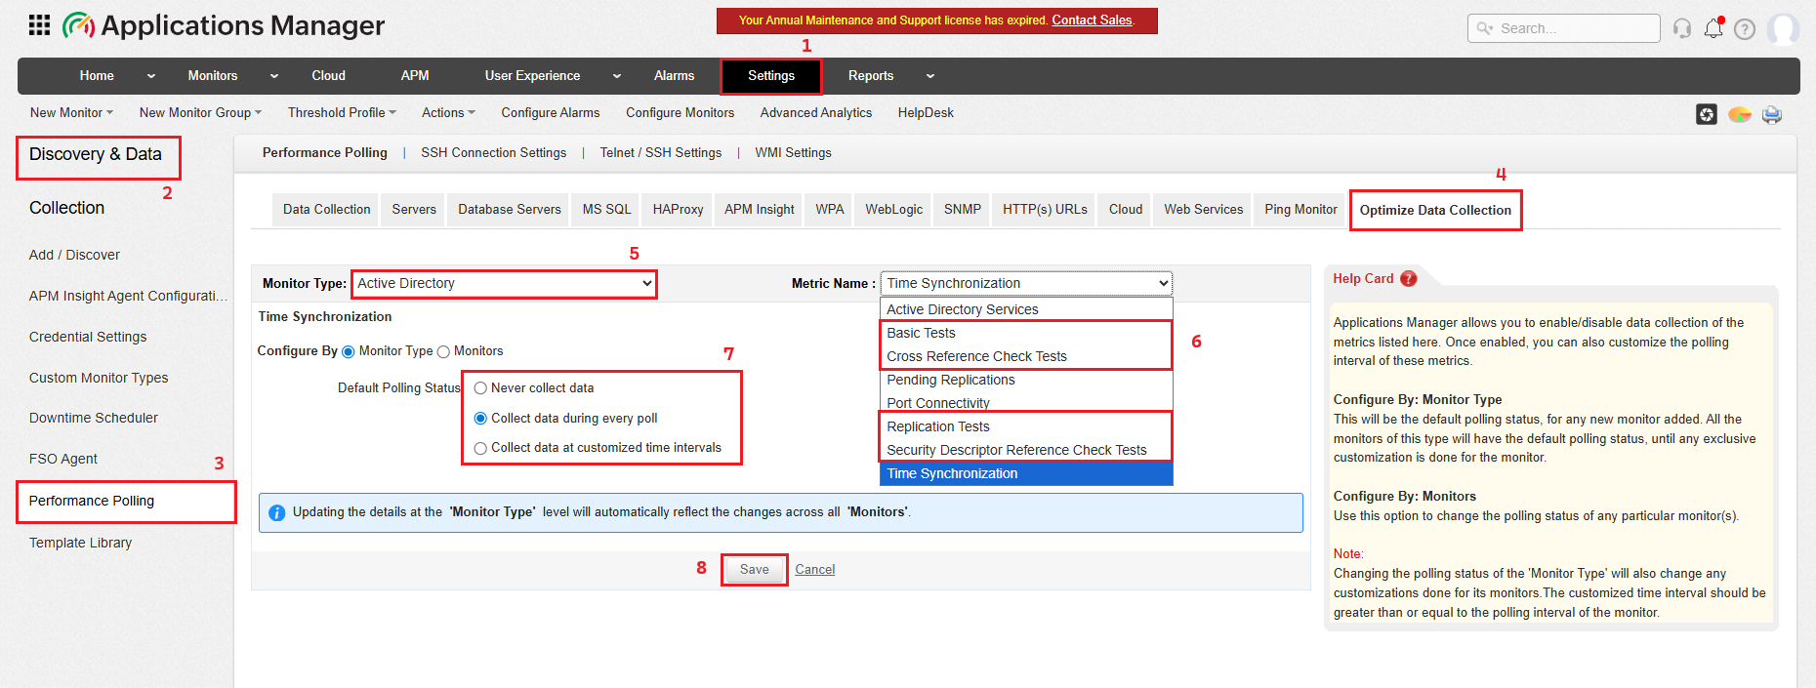Click the Contact Sales link
Image resolution: width=1816 pixels, height=688 pixels.
[1092, 20]
